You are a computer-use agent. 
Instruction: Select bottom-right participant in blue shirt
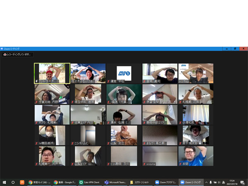click(196, 156)
